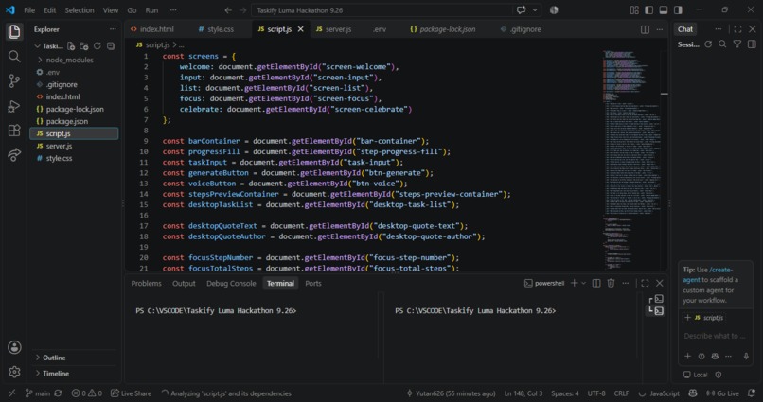763x402 pixels.
Task: Click the /create-agent link in chat tip
Action: tap(707, 274)
